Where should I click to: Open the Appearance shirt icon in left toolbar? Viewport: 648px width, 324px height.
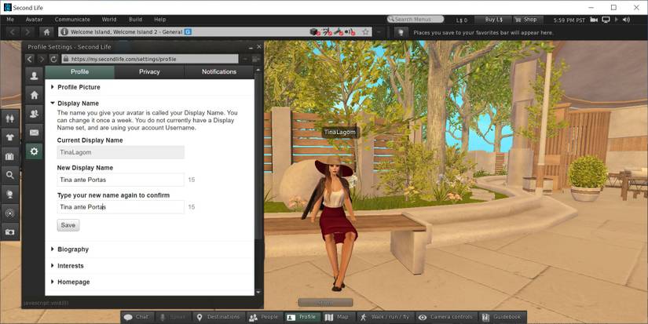10,137
